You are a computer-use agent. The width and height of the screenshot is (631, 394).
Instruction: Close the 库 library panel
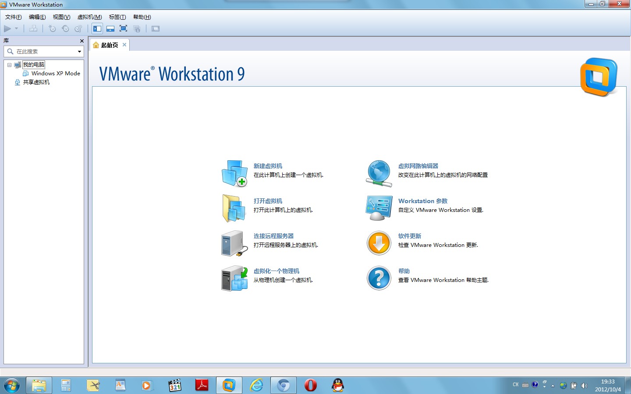point(82,41)
